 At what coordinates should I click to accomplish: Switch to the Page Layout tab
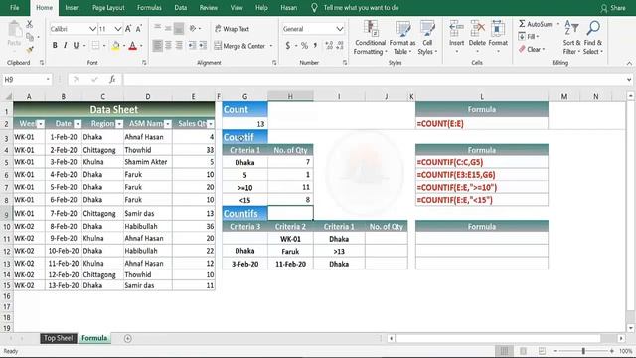[x=108, y=8]
